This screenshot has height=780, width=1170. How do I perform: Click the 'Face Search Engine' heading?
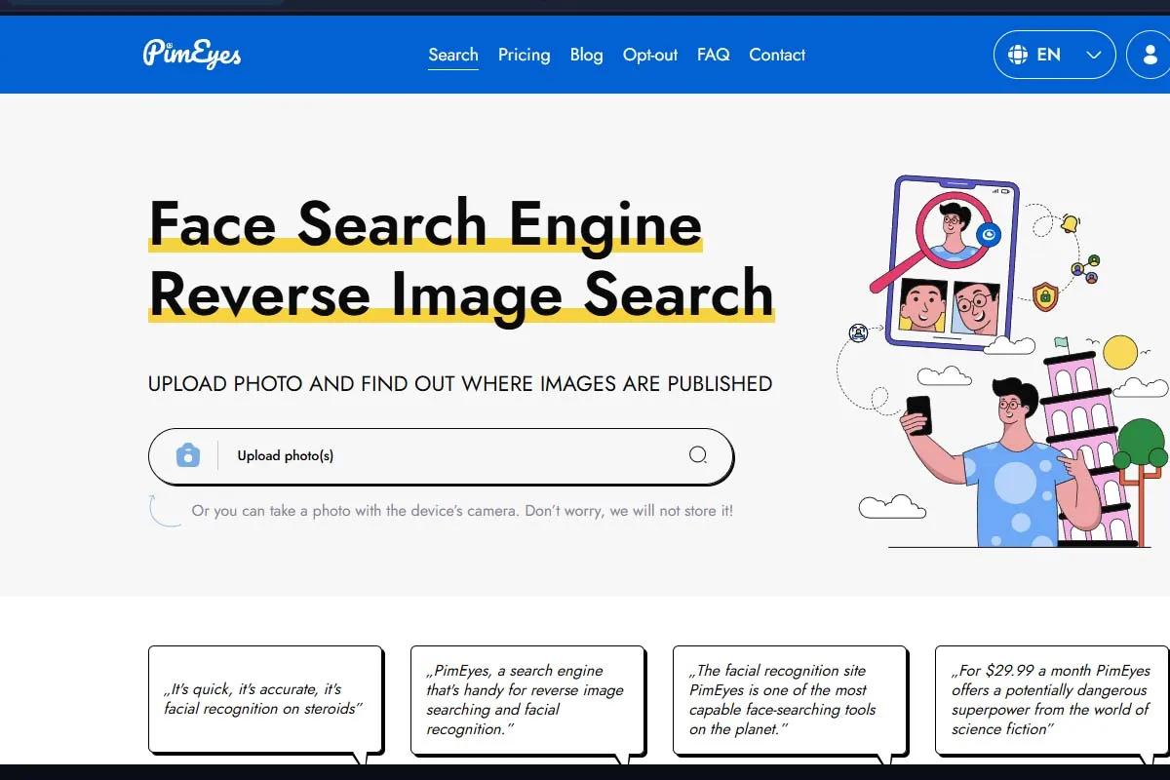tap(425, 224)
